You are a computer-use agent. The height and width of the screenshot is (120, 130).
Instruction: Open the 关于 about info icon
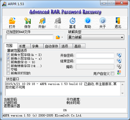coord(103,21)
